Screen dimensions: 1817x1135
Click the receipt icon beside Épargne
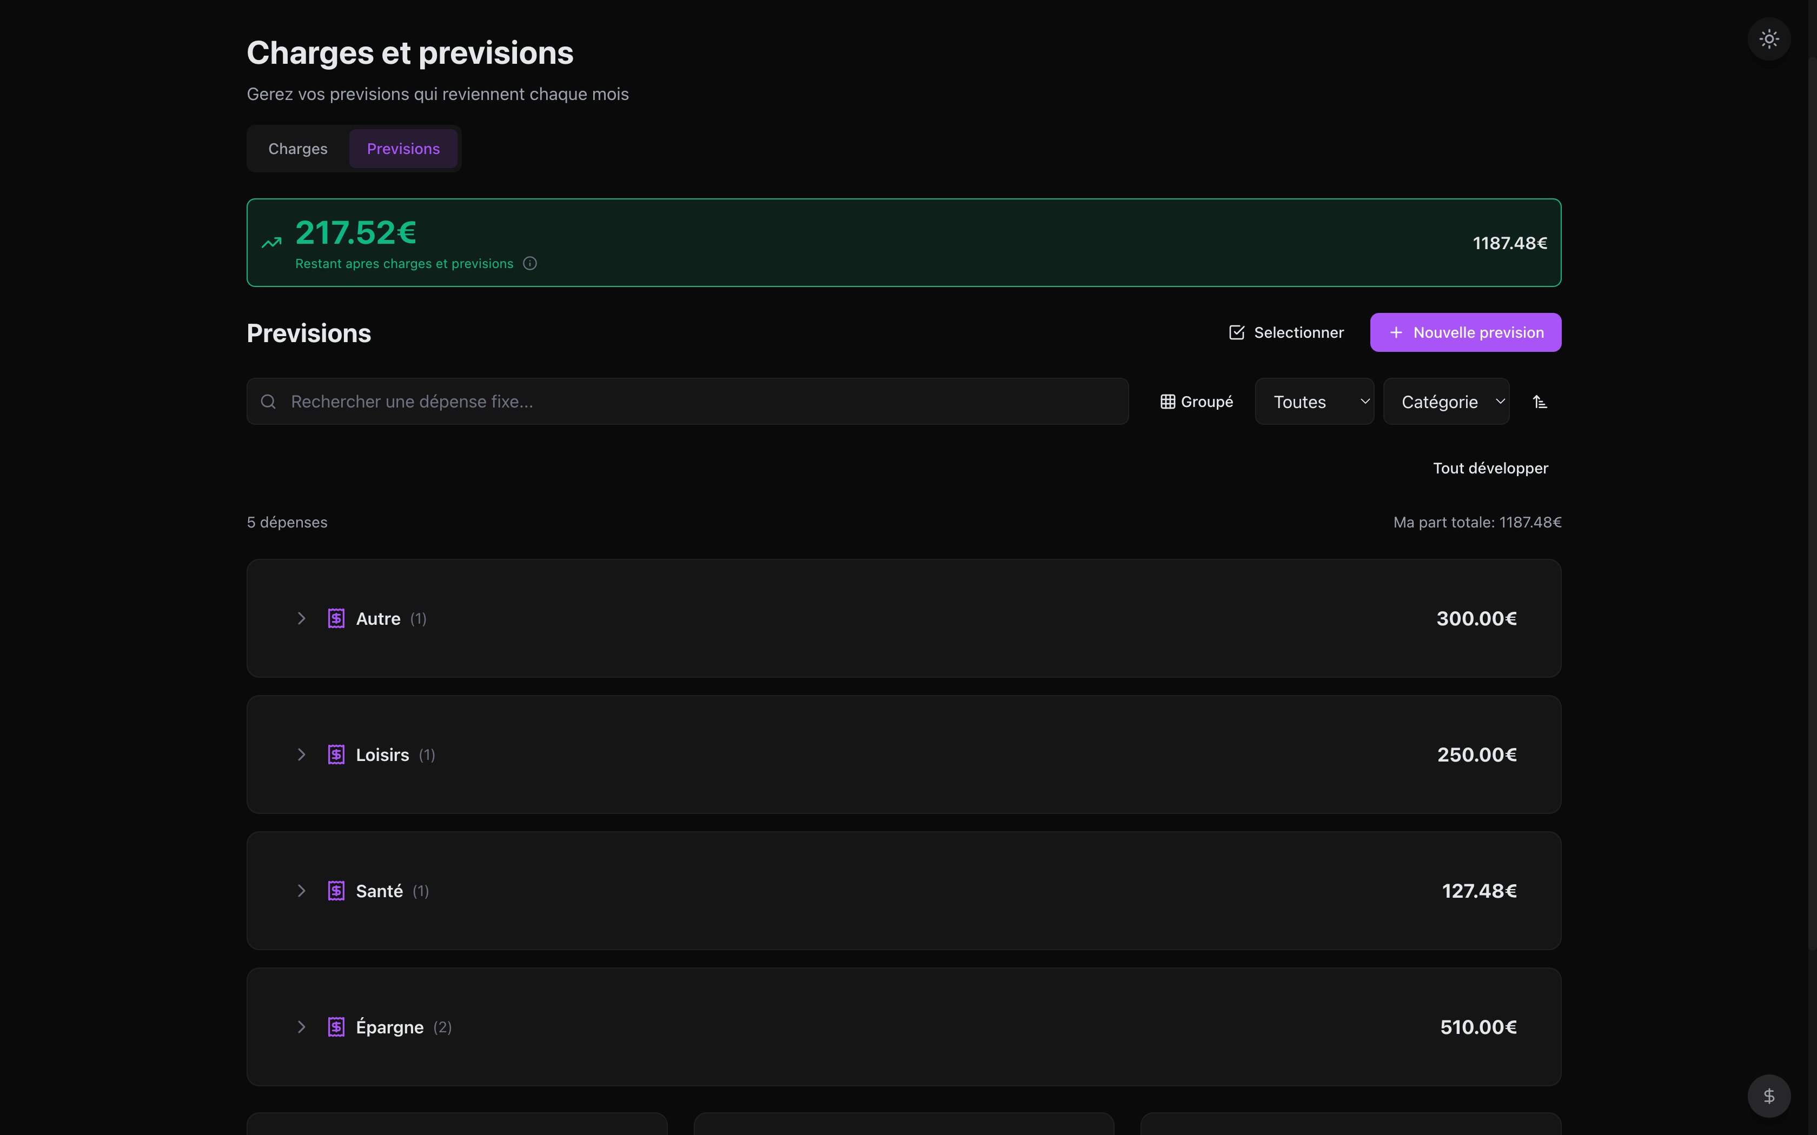click(x=336, y=1027)
